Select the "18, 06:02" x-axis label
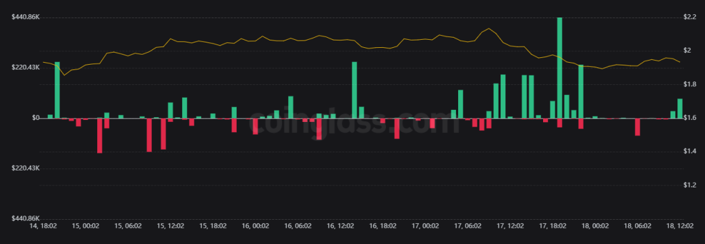The width and height of the screenshot is (705, 244). pyautogui.click(x=638, y=226)
